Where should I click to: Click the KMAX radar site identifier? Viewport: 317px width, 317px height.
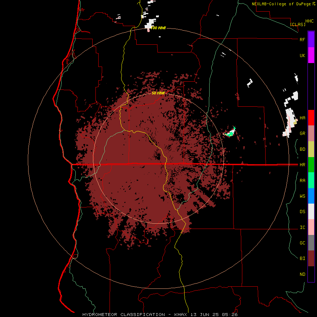[181, 315]
